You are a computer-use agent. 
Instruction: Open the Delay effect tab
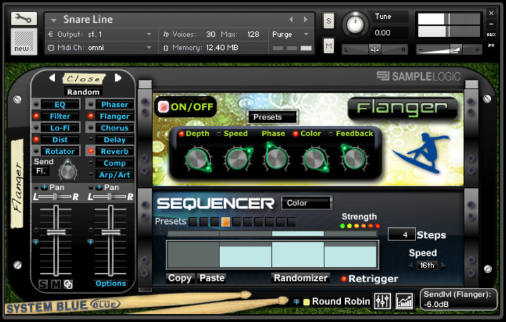[x=114, y=140]
